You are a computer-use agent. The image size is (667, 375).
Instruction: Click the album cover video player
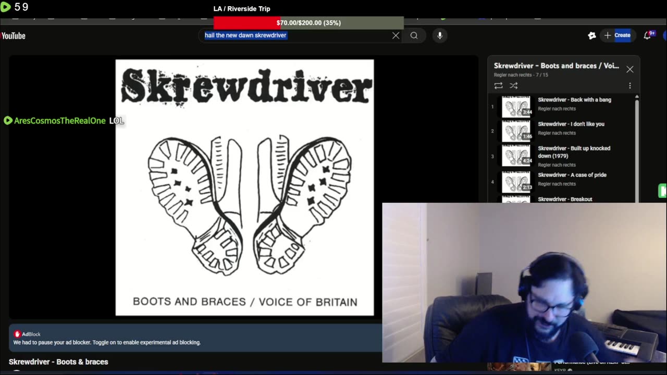pyautogui.click(x=244, y=187)
